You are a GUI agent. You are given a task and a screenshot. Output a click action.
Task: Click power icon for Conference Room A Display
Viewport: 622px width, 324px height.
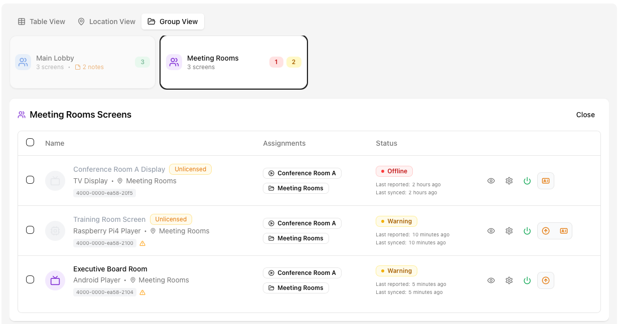[527, 181]
